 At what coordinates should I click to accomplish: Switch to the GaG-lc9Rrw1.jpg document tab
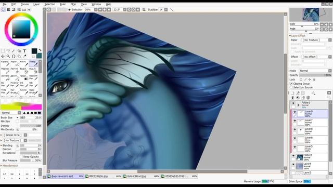point(142,177)
